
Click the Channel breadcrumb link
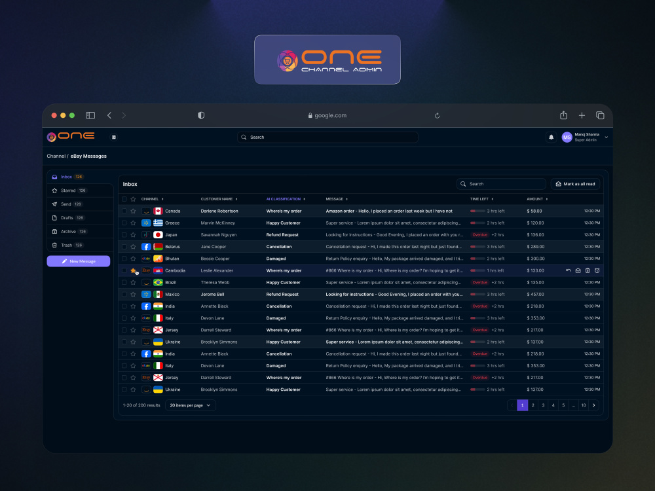coord(56,156)
